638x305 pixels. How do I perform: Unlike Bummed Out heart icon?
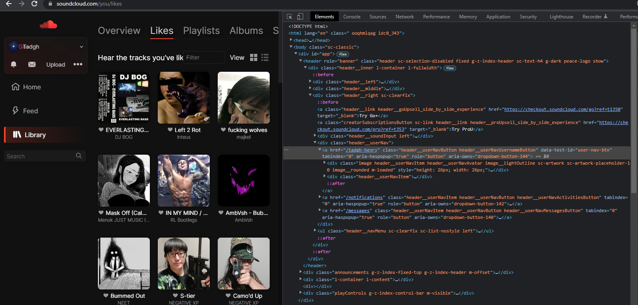106,296
